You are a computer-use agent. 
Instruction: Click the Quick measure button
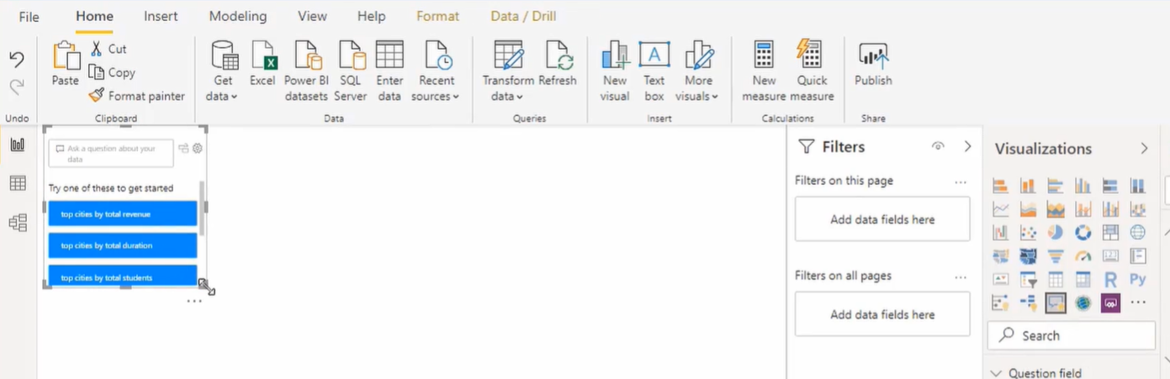pyautogui.click(x=812, y=71)
